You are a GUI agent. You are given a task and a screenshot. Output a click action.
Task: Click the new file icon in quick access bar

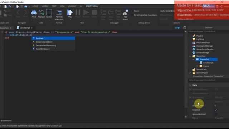pyautogui.click(x=5, y=6)
